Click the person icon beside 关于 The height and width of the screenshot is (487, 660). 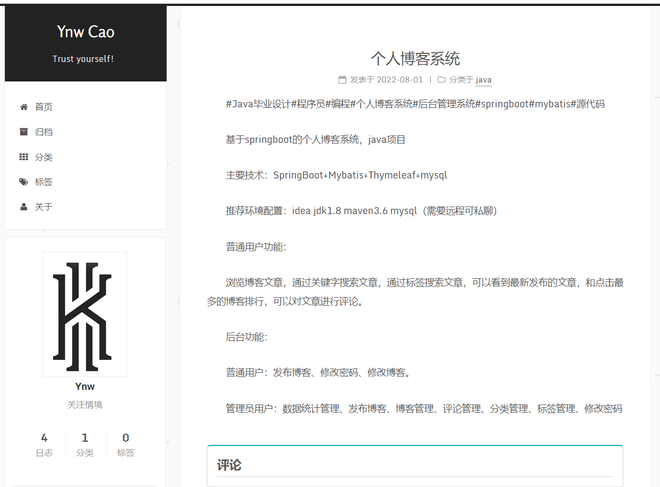24,207
